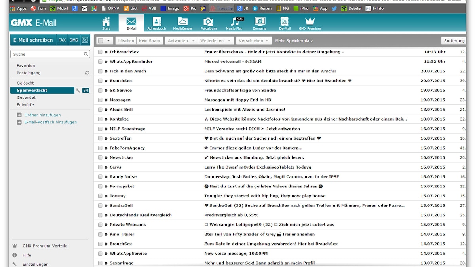
Task: Tick the checkbox beside the Kino Trailer email
Action: 100,234
